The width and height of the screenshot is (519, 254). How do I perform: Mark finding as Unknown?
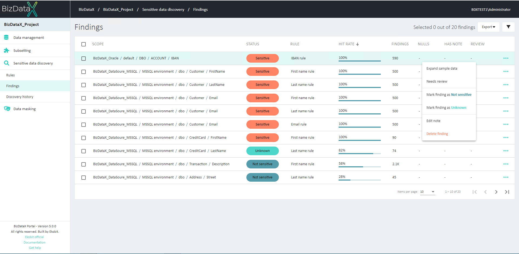pyautogui.click(x=449, y=108)
